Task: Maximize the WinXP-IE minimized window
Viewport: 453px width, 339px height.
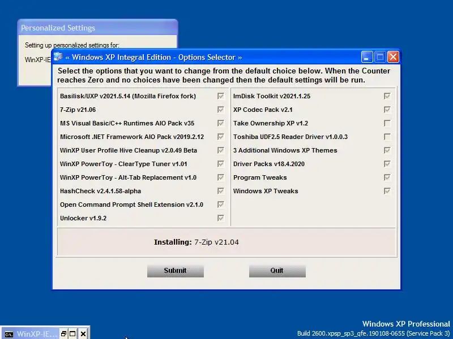Action: [72, 334]
